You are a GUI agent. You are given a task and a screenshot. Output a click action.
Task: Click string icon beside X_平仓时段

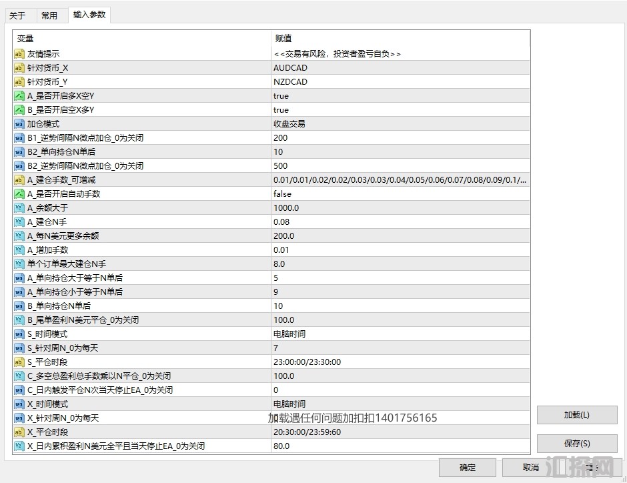(19, 432)
